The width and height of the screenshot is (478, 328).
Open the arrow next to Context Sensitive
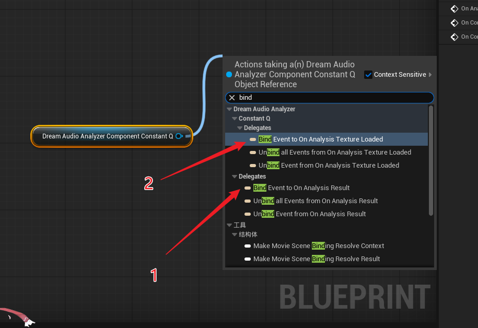tap(430, 75)
